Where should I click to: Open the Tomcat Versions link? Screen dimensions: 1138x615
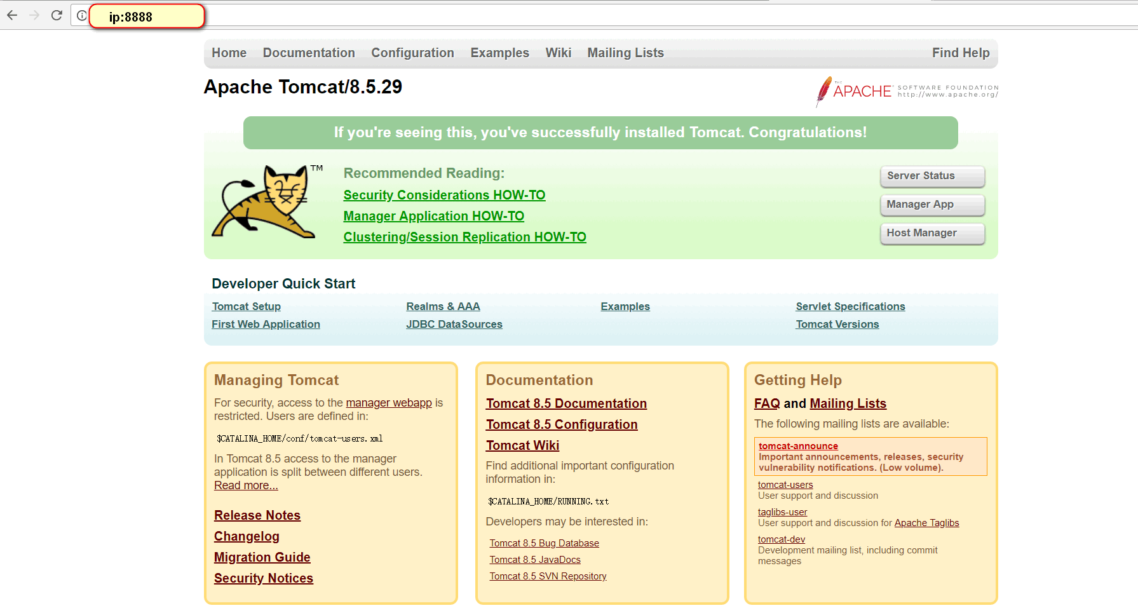[x=837, y=325]
